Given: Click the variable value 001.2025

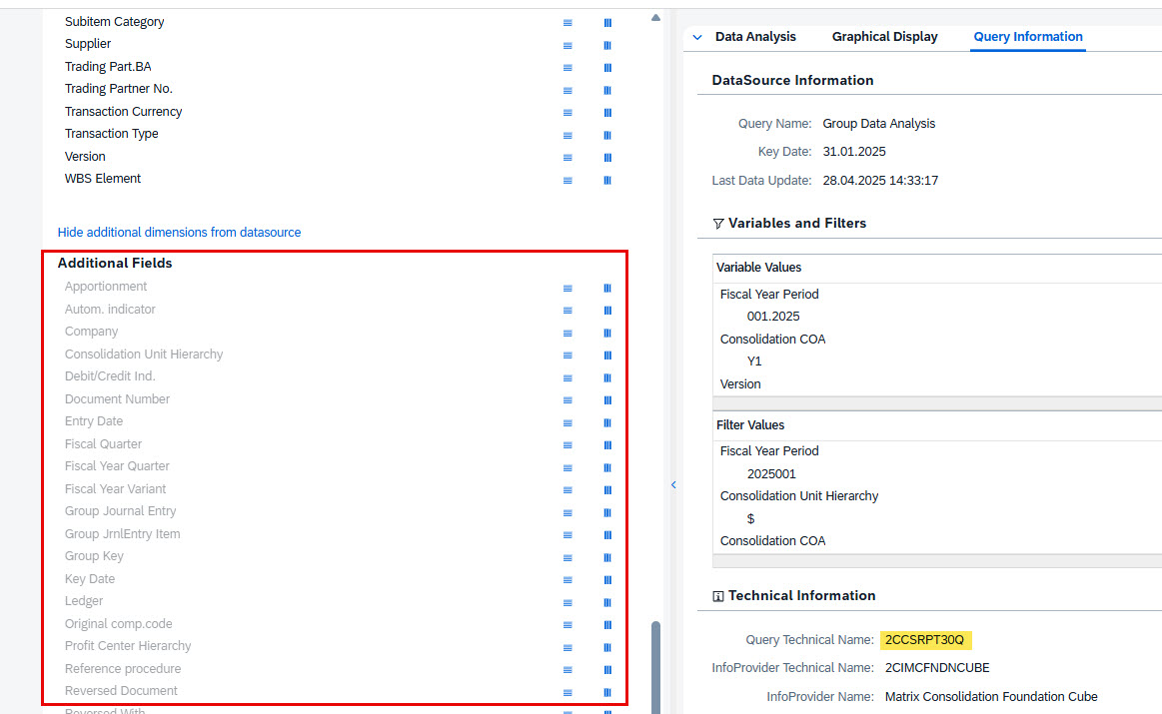Looking at the screenshot, I should pyautogui.click(x=773, y=317).
